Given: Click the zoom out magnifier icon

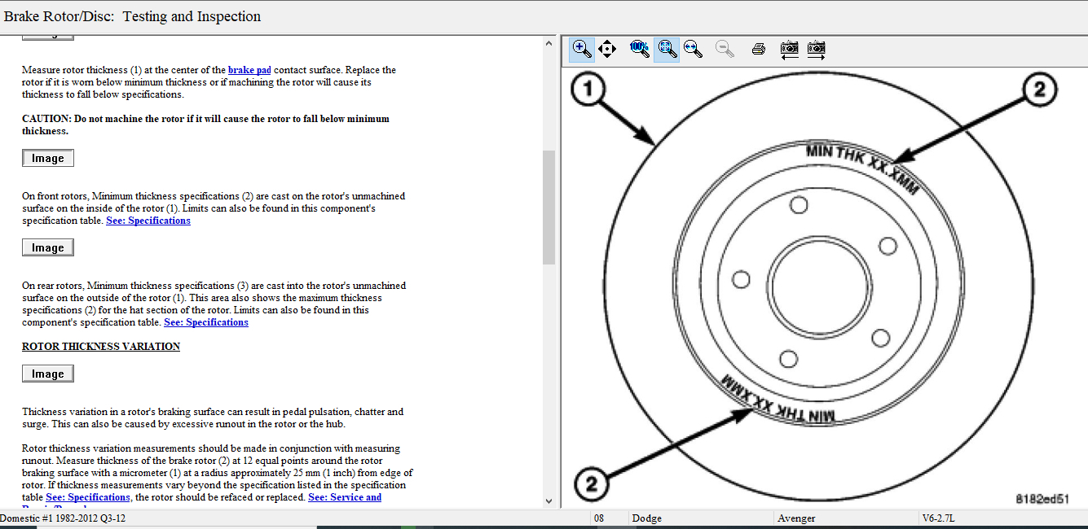Looking at the screenshot, I should 725,49.
